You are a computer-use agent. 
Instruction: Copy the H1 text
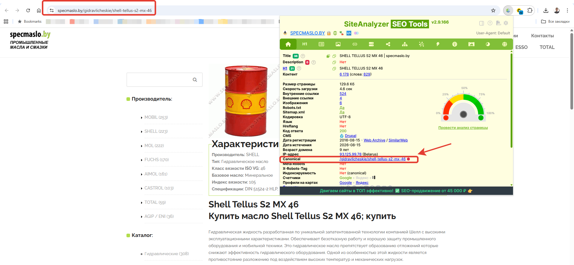coord(334,69)
